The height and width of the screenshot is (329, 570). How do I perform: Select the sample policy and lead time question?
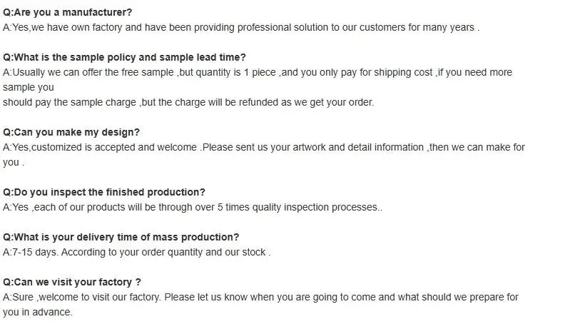[x=124, y=57]
